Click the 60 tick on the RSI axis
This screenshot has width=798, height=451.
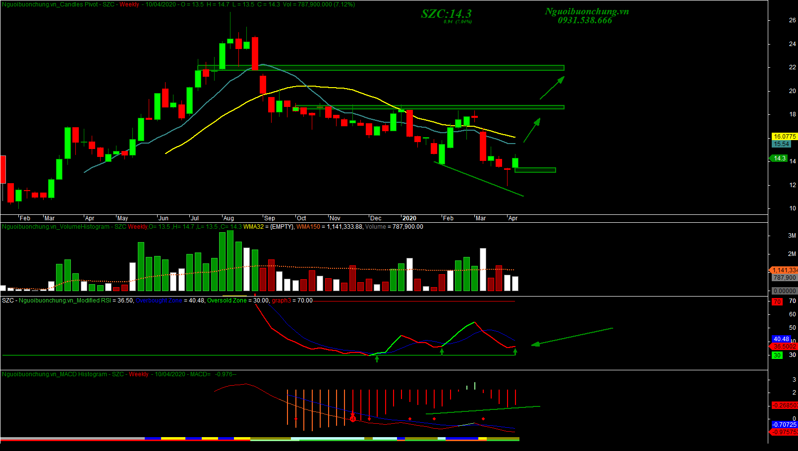click(x=793, y=314)
